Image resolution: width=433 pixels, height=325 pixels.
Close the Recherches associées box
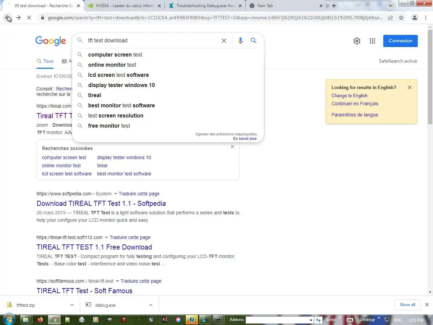pos(232,147)
